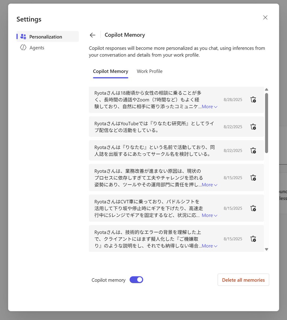Click the 8/15/2025 date on 業務改善 memory
This screenshot has height=320, width=287.
(233, 178)
